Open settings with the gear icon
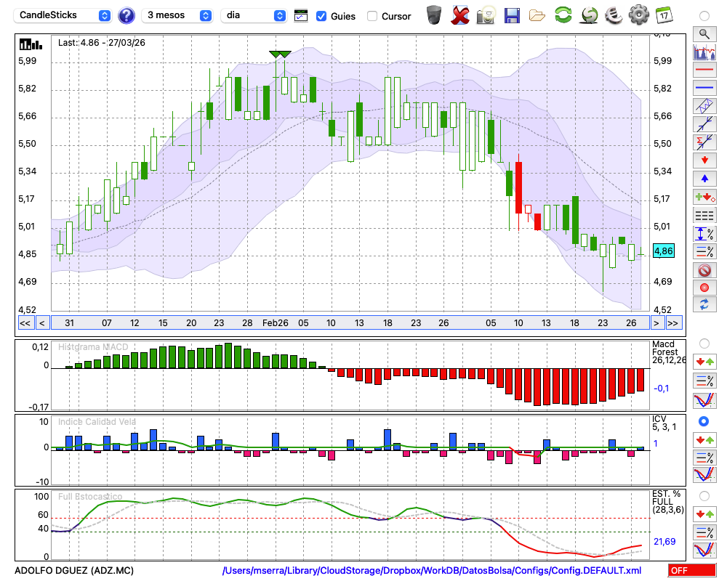This screenshot has width=727, height=581. (639, 15)
